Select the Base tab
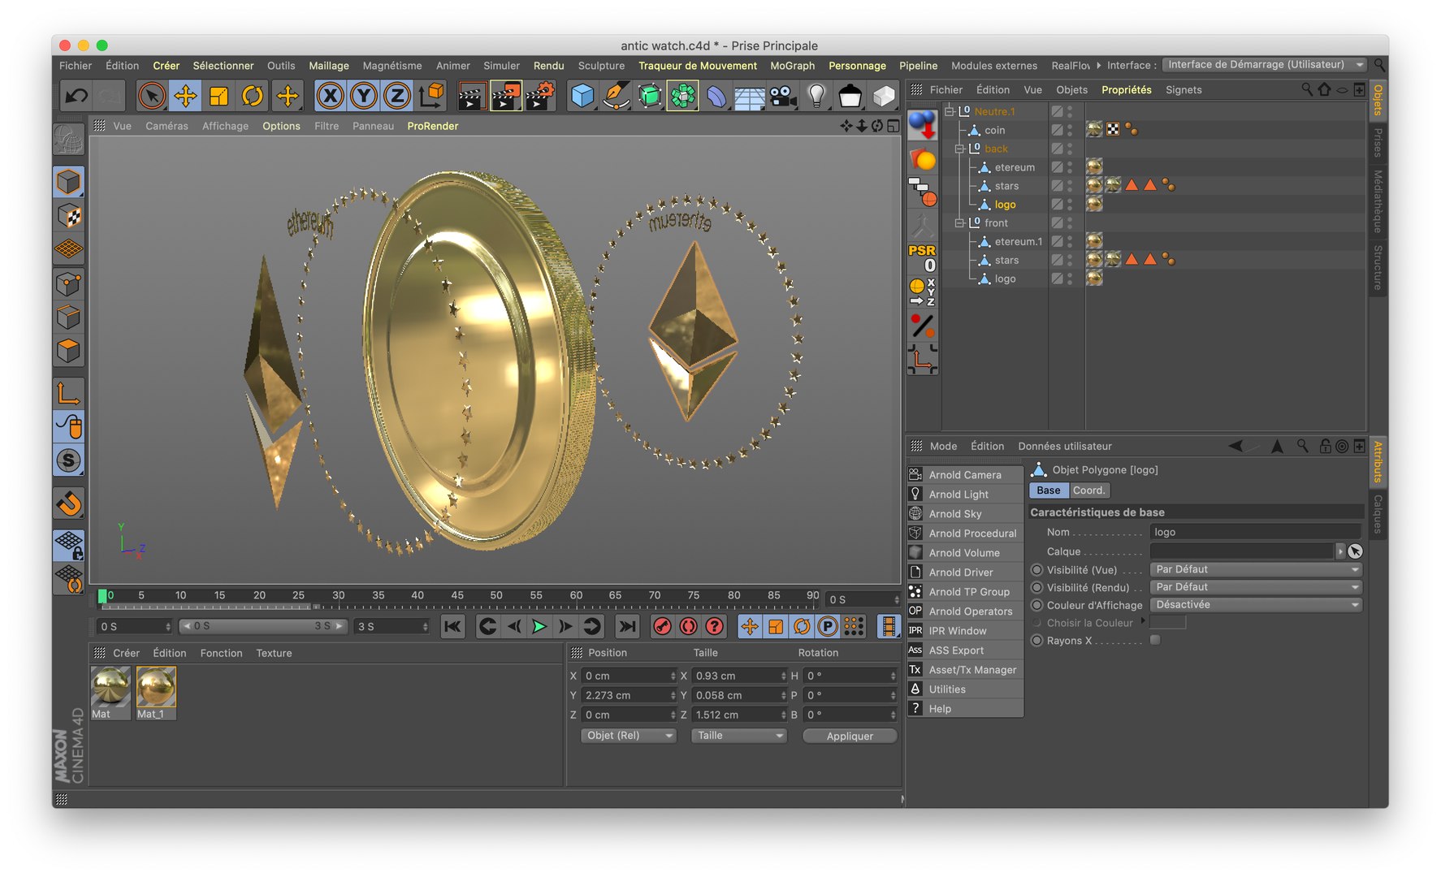This screenshot has width=1441, height=877. coord(1049,490)
